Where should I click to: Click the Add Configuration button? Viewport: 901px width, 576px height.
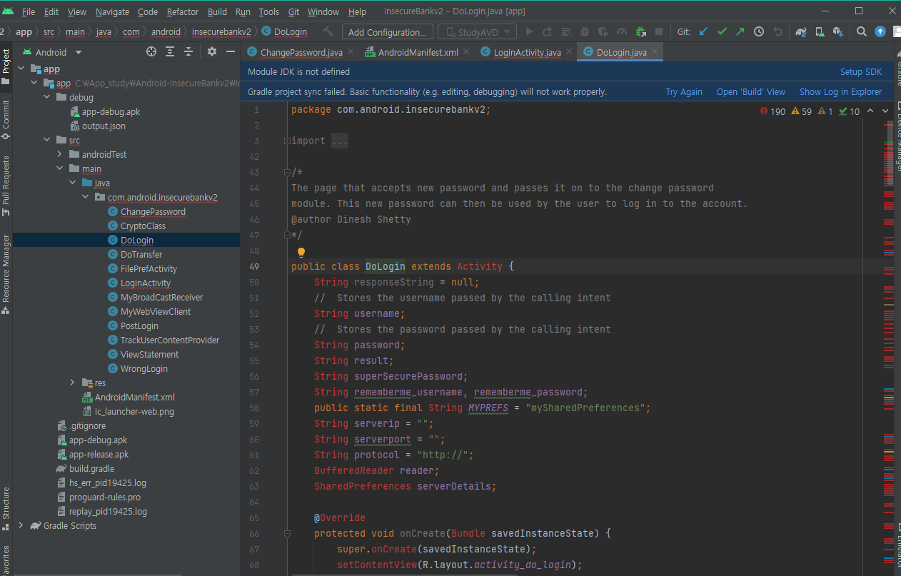tap(387, 31)
